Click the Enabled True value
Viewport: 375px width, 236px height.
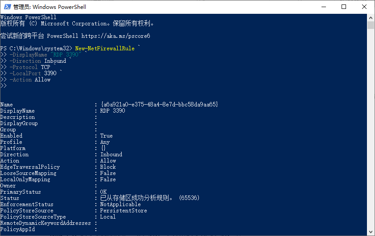tap(106, 136)
